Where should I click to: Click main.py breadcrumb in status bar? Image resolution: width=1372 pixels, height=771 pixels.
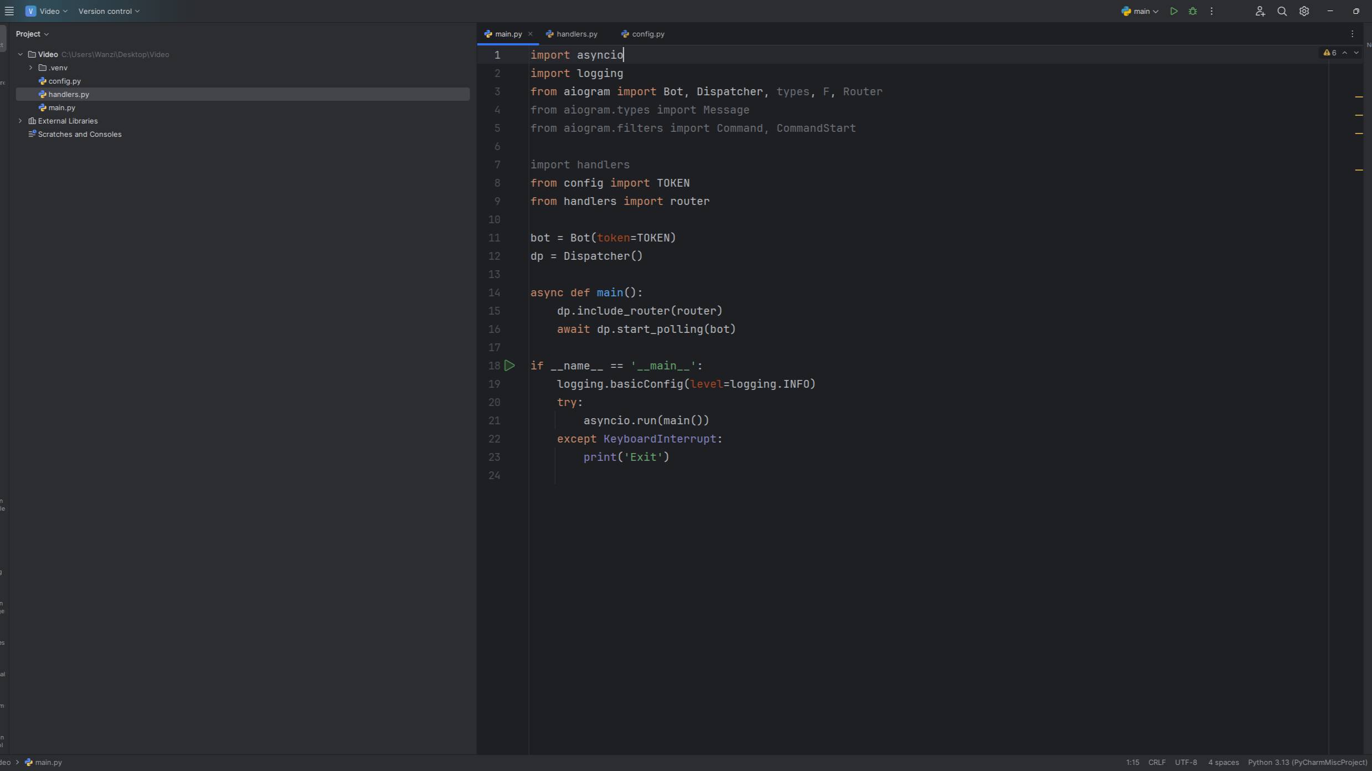click(x=43, y=763)
